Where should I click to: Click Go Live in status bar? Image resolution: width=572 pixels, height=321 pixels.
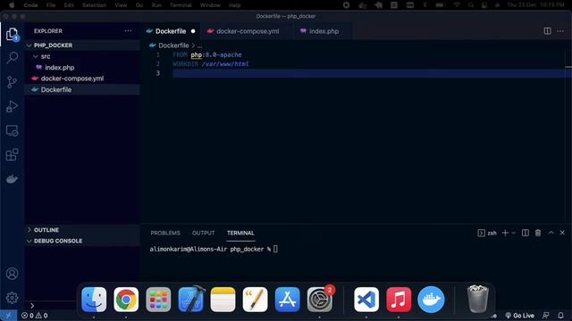click(x=520, y=316)
